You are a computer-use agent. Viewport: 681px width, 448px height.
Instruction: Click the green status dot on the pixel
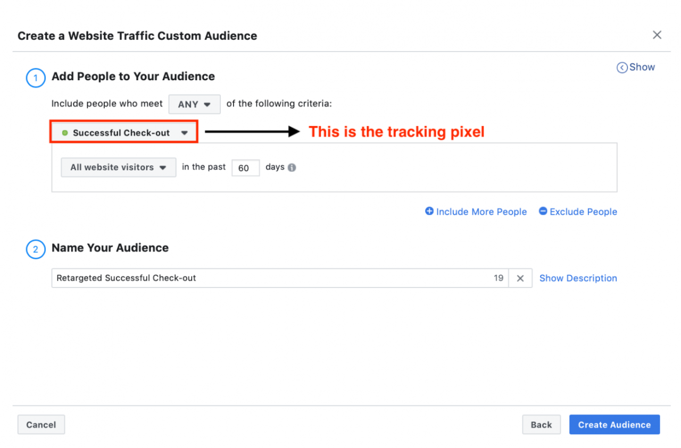click(65, 133)
